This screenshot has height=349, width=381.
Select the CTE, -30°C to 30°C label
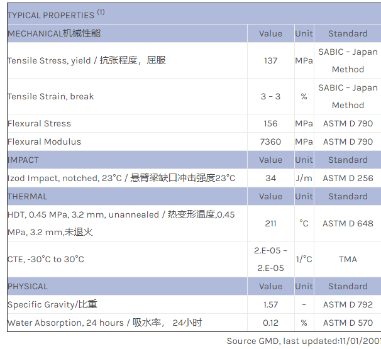pyautogui.click(x=46, y=259)
